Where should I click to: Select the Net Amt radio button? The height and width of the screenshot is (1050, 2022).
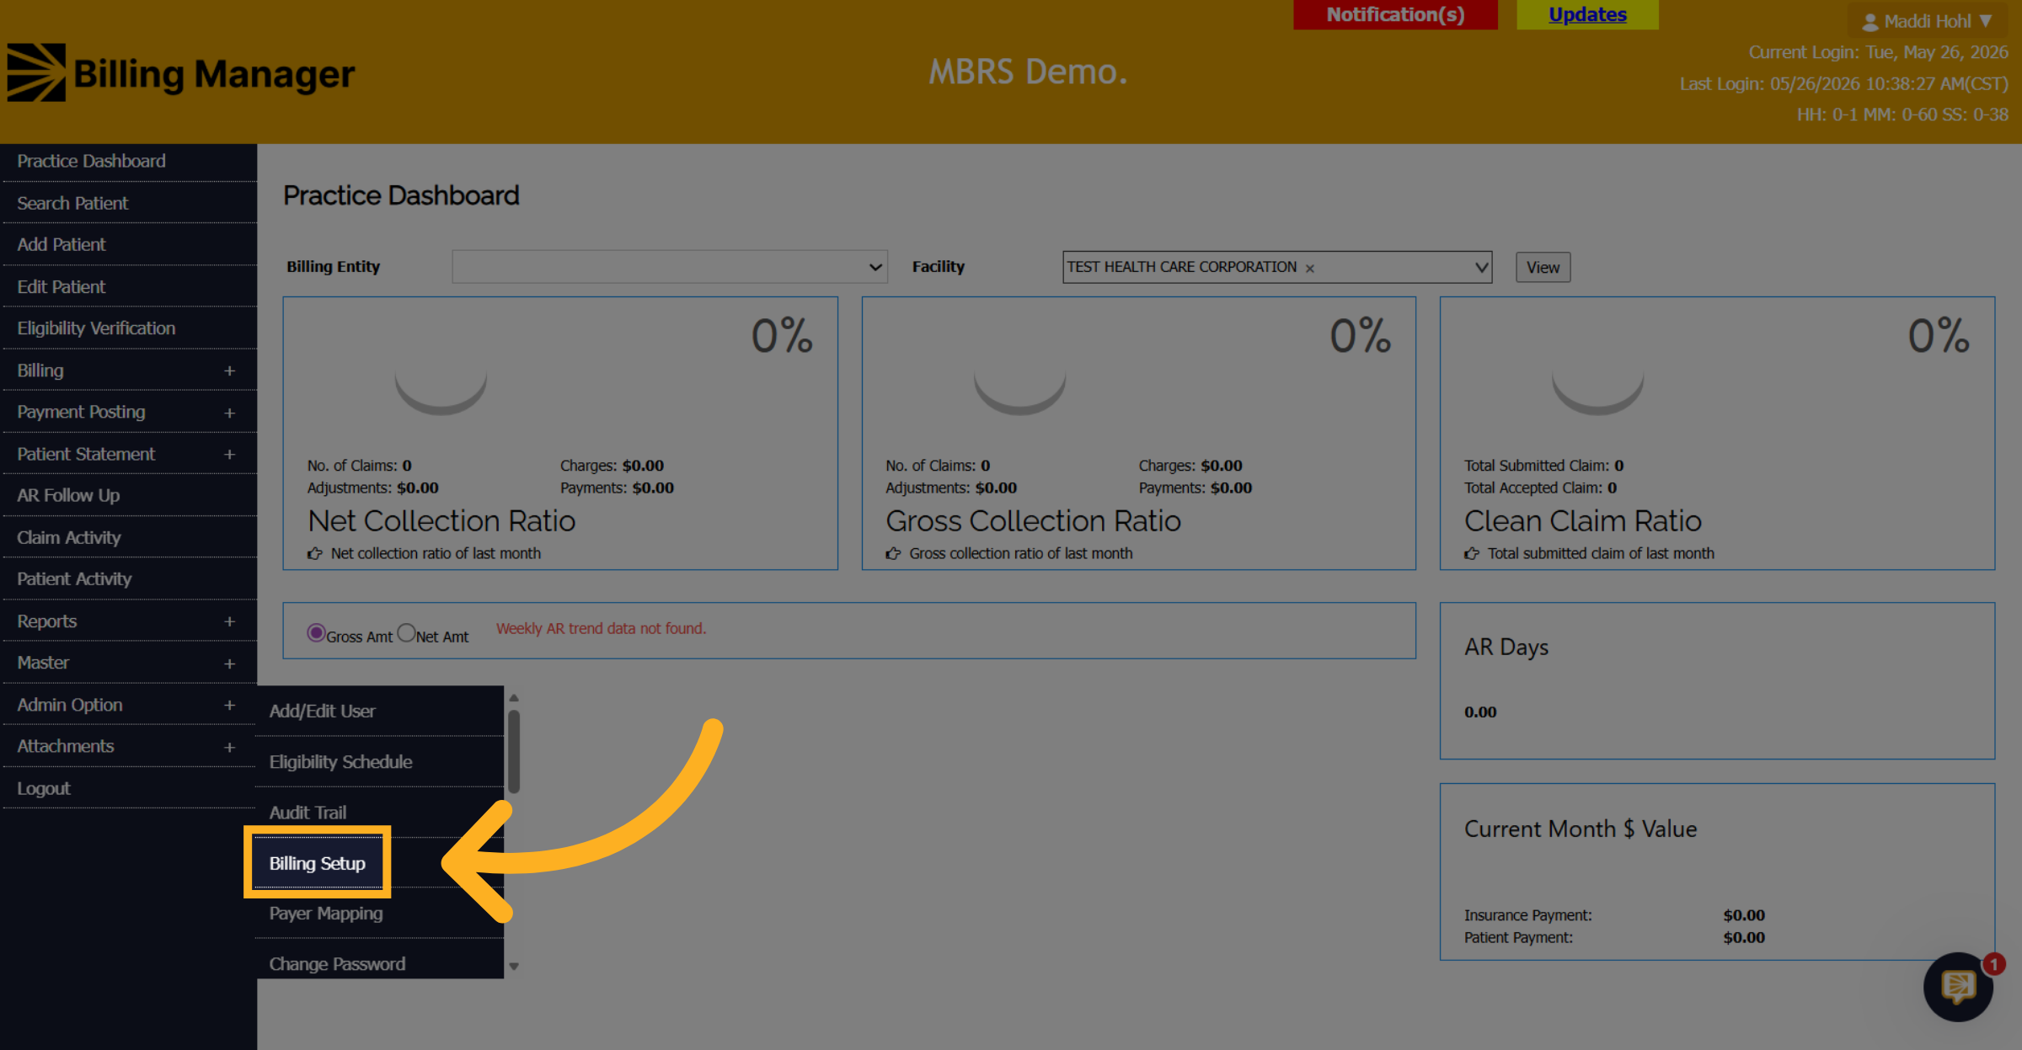406,632
